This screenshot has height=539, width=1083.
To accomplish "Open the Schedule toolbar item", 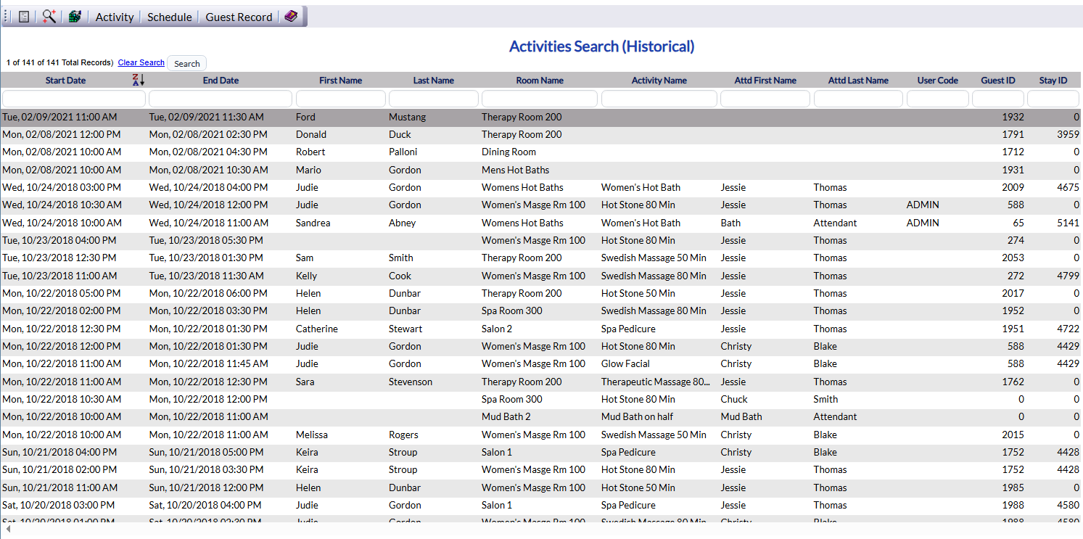I will [x=170, y=17].
